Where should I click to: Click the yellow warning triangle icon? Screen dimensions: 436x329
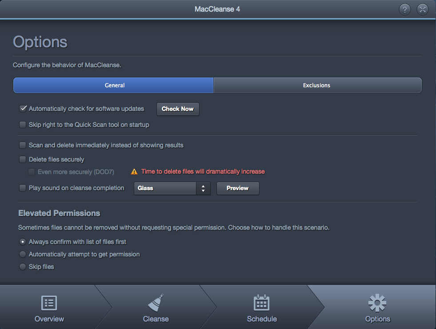134,171
